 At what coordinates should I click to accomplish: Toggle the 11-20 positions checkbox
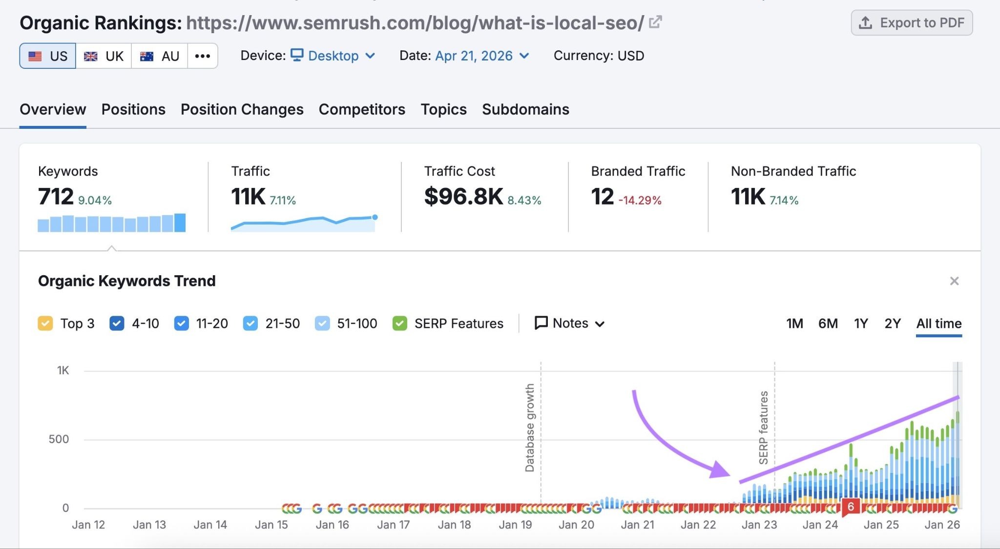coord(181,324)
